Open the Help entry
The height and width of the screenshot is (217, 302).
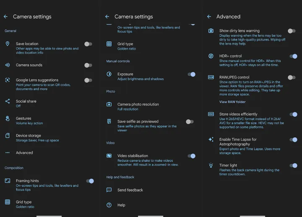click(x=121, y=205)
